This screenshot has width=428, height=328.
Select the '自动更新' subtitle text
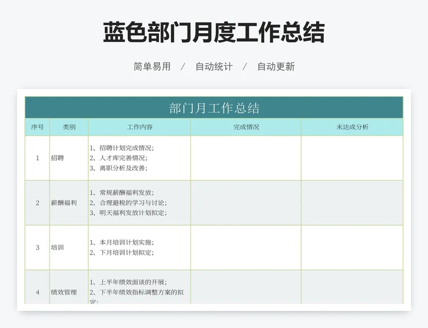pos(276,66)
